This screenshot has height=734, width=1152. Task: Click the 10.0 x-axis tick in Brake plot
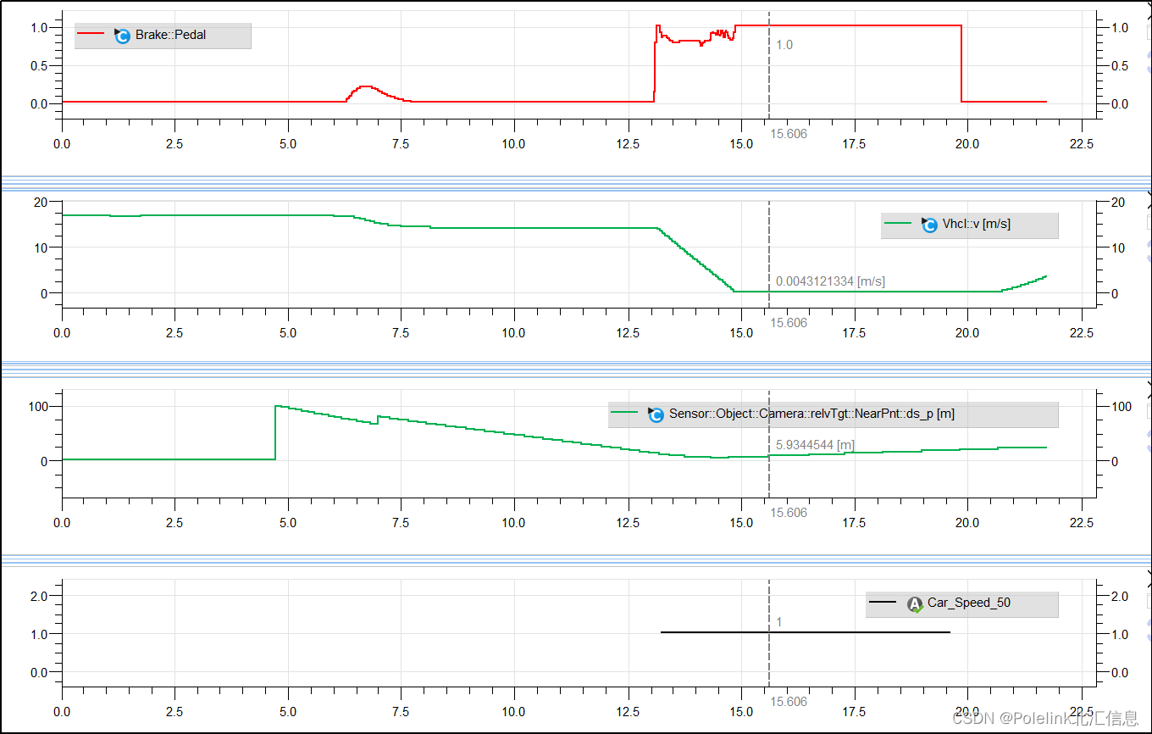514,144
